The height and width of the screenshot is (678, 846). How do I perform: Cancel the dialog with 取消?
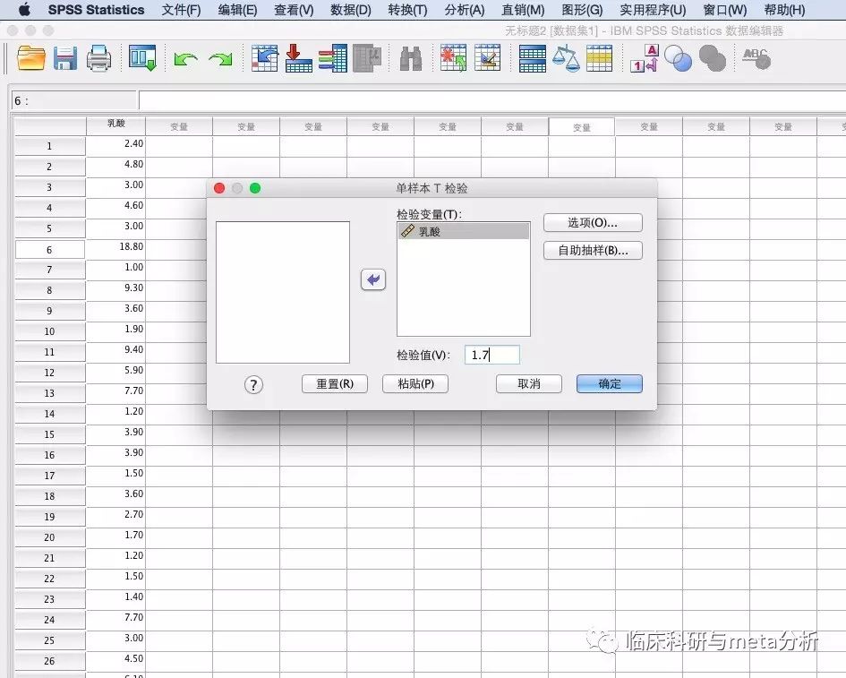point(529,384)
